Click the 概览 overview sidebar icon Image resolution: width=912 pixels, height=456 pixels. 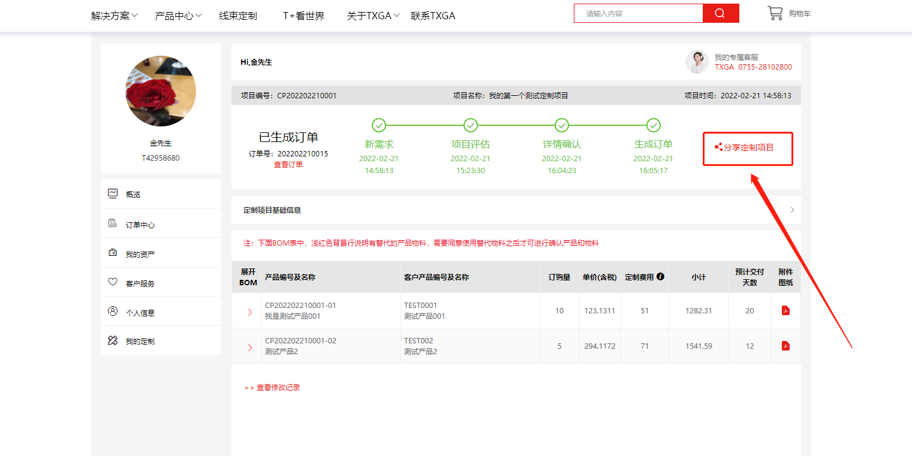tap(113, 194)
